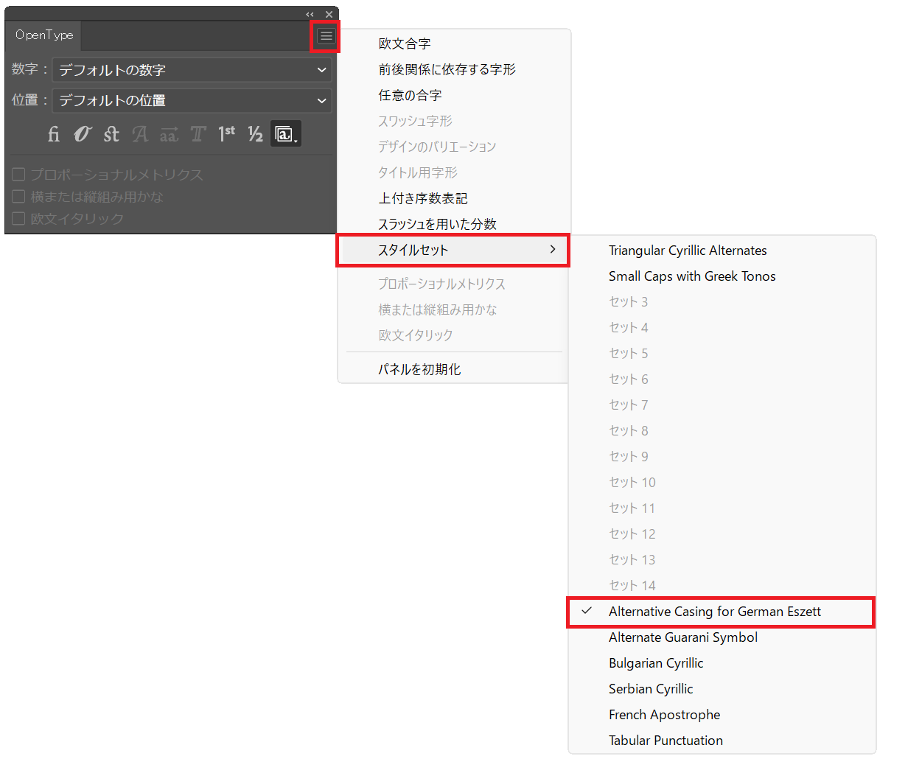
Task: Open the 数字 dropdown
Action: click(192, 70)
